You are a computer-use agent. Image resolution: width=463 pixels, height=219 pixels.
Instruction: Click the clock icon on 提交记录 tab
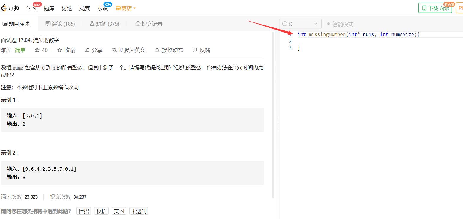(x=138, y=24)
